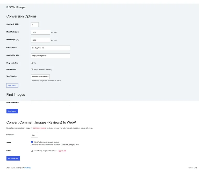Click the PNG lossless label
199x170 pixels.
click(x=11, y=69)
